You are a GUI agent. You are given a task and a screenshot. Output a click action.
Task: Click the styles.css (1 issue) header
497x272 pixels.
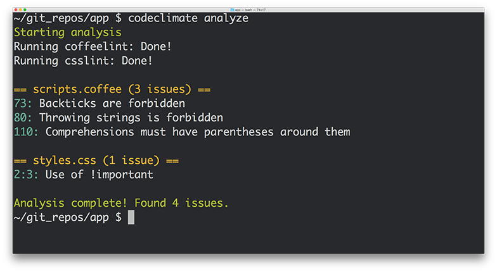tap(96, 160)
